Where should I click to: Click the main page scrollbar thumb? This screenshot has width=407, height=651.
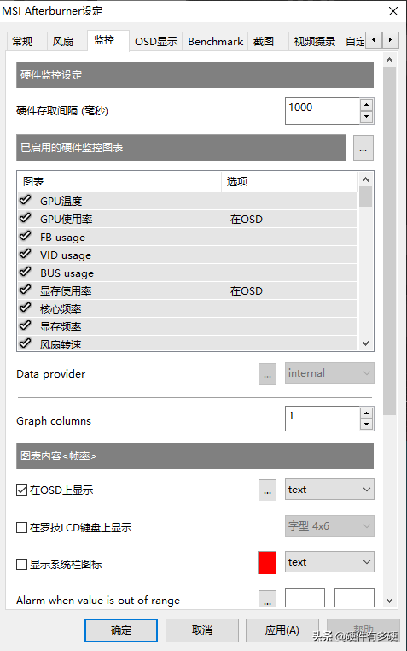pos(390,241)
